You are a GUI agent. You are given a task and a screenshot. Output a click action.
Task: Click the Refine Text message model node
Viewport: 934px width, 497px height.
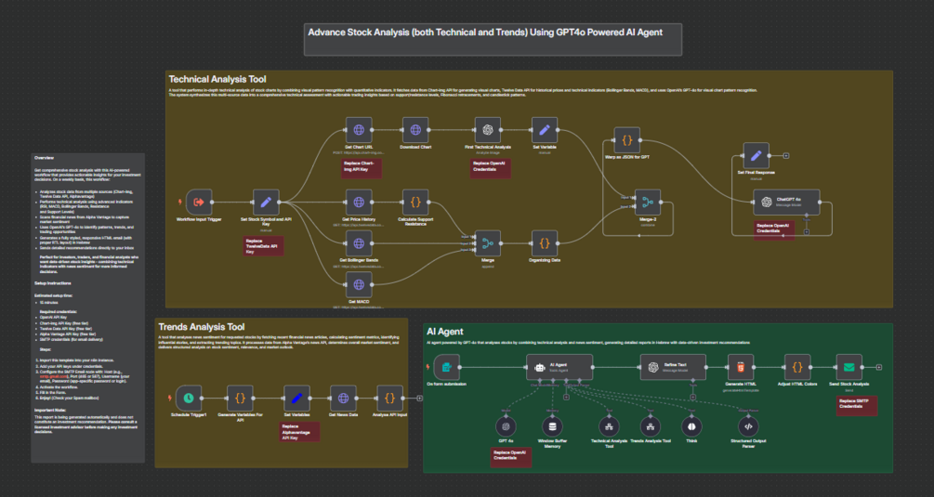coord(673,367)
